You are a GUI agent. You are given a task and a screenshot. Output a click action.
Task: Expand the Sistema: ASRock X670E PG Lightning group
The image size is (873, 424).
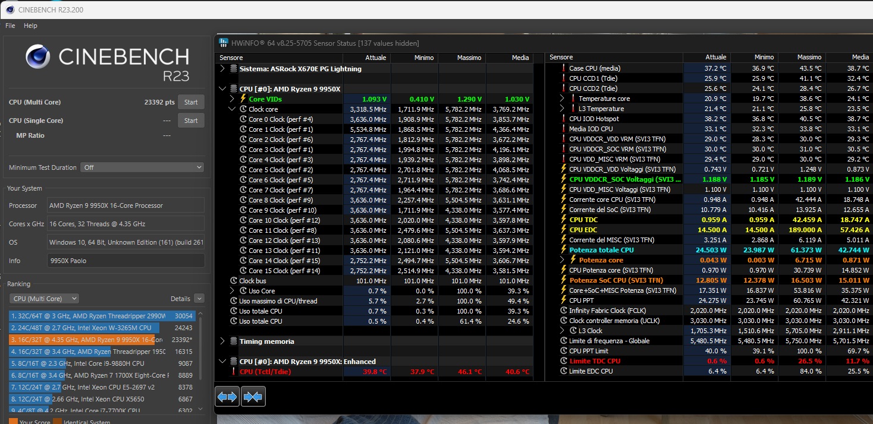[x=223, y=69]
